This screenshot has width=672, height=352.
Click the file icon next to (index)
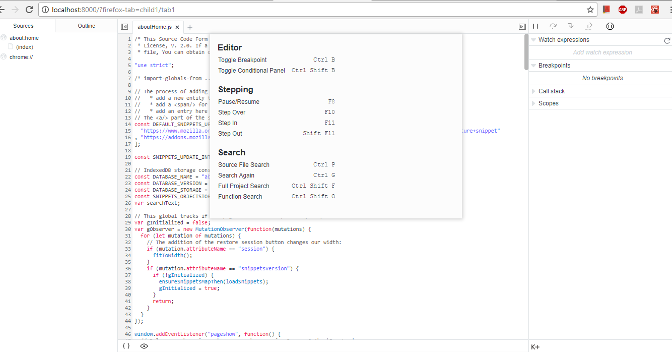pyautogui.click(x=11, y=47)
